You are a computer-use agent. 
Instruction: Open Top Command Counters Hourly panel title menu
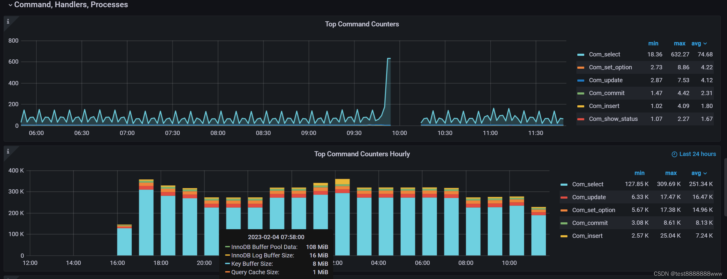[362, 154]
